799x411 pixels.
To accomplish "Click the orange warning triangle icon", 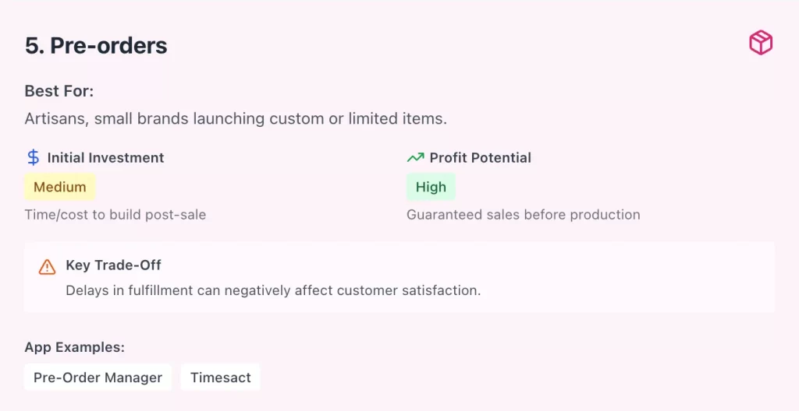I will pyautogui.click(x=48, y=266).
